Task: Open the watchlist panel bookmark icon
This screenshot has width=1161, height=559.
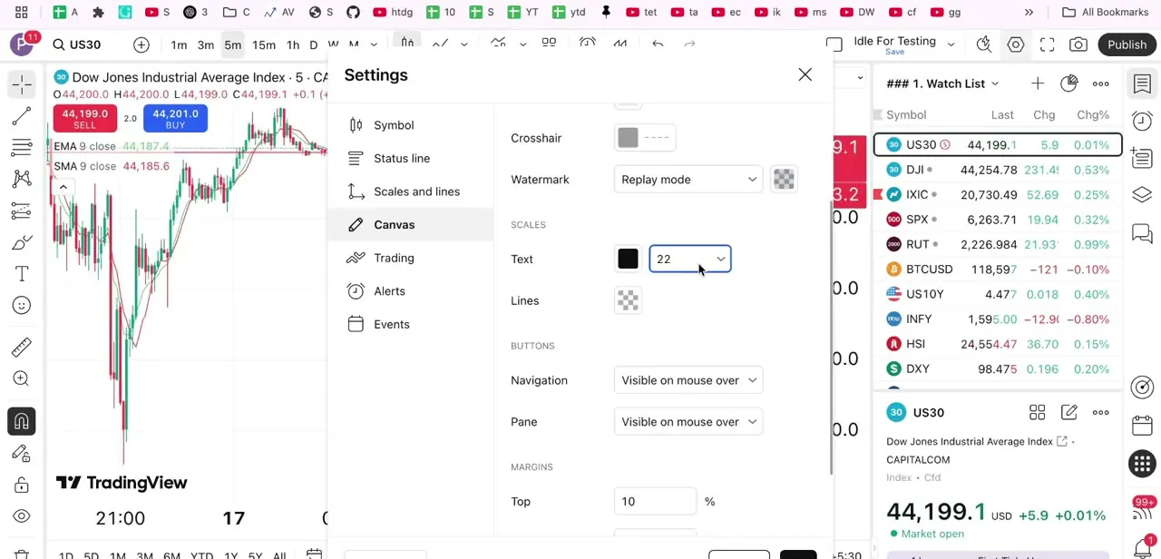Action: point(1142,84)
